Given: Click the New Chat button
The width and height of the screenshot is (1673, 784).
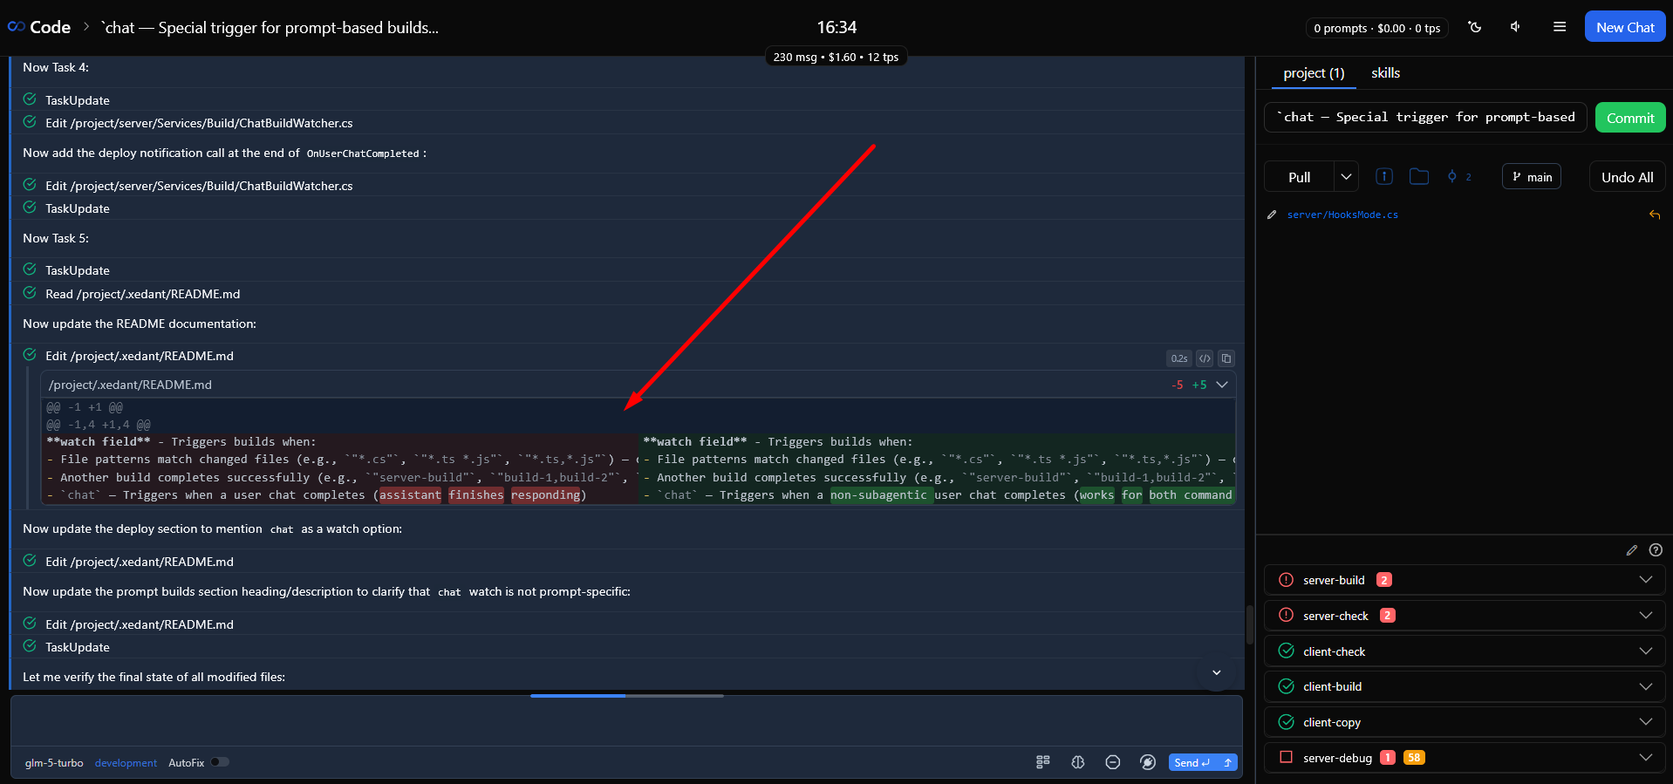Looking at the screenshot, I should [x=1625, y=27].
